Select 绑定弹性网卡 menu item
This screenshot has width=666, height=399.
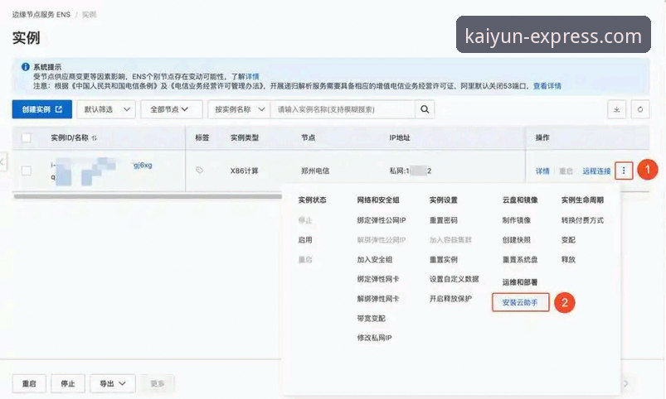[x=378, y=279]
